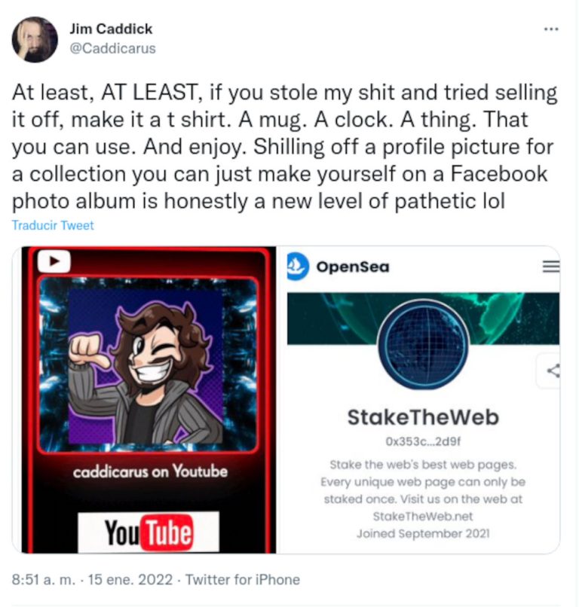Click the Traducir Tweet link
Image resolution: width=579 pixels, height=607 pixels.
tap(53, 225)
